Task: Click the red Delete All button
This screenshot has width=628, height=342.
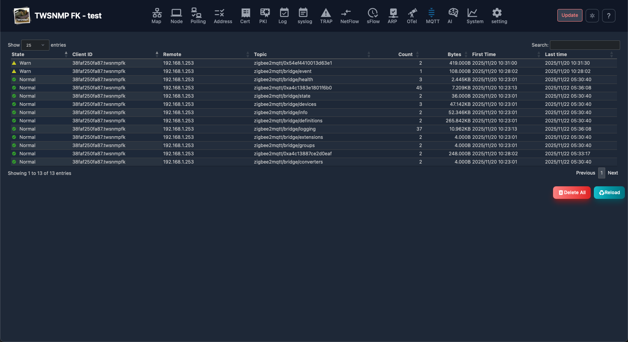Action: coord(571,193)
